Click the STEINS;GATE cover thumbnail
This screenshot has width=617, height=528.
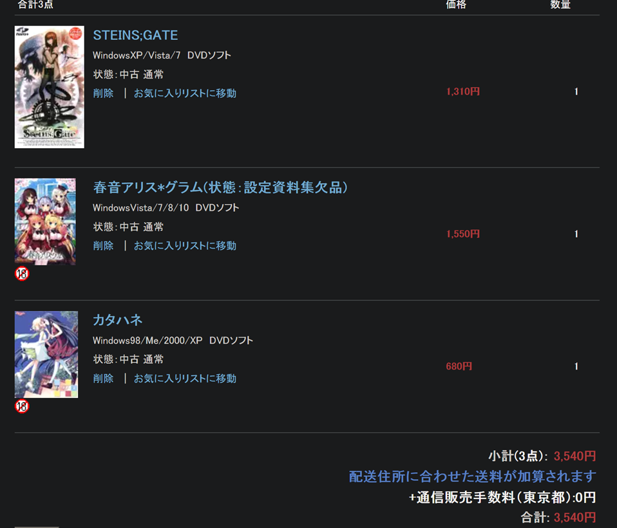[49, 87]
